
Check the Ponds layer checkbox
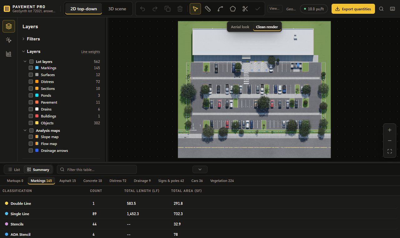pos(31,96)
